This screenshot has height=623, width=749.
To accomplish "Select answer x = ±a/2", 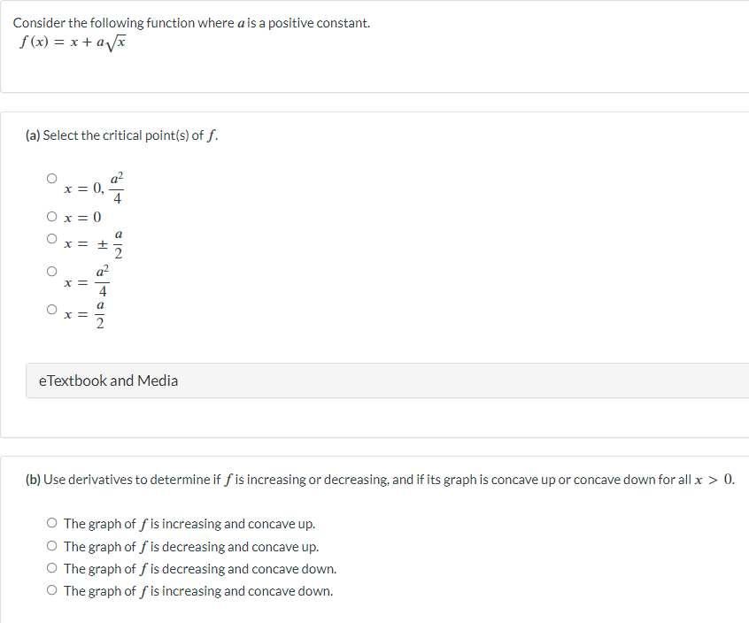I will coord(51,236).
